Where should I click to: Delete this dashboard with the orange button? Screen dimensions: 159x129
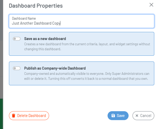(29, 116)
